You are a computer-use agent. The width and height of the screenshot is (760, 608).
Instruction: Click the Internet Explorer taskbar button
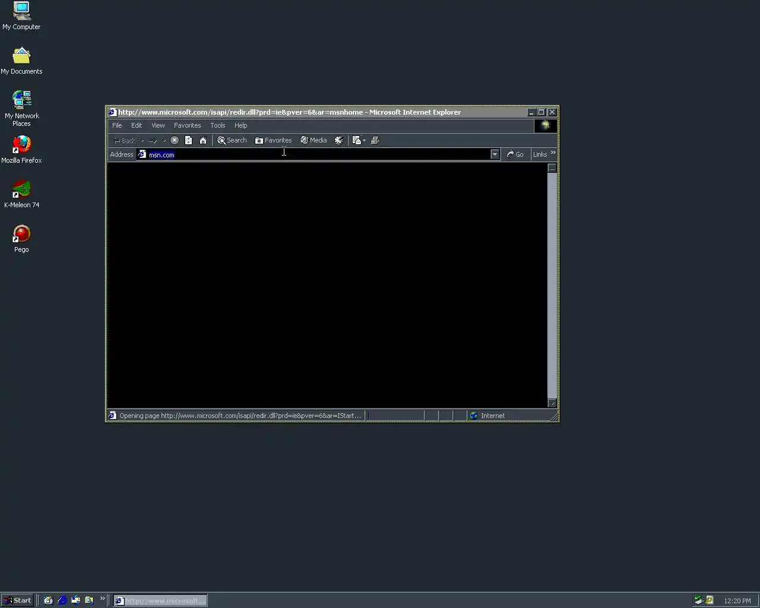click(x=160, y=600)
